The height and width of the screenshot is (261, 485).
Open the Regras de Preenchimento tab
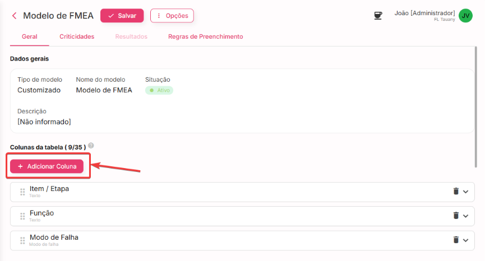[205, 36]
